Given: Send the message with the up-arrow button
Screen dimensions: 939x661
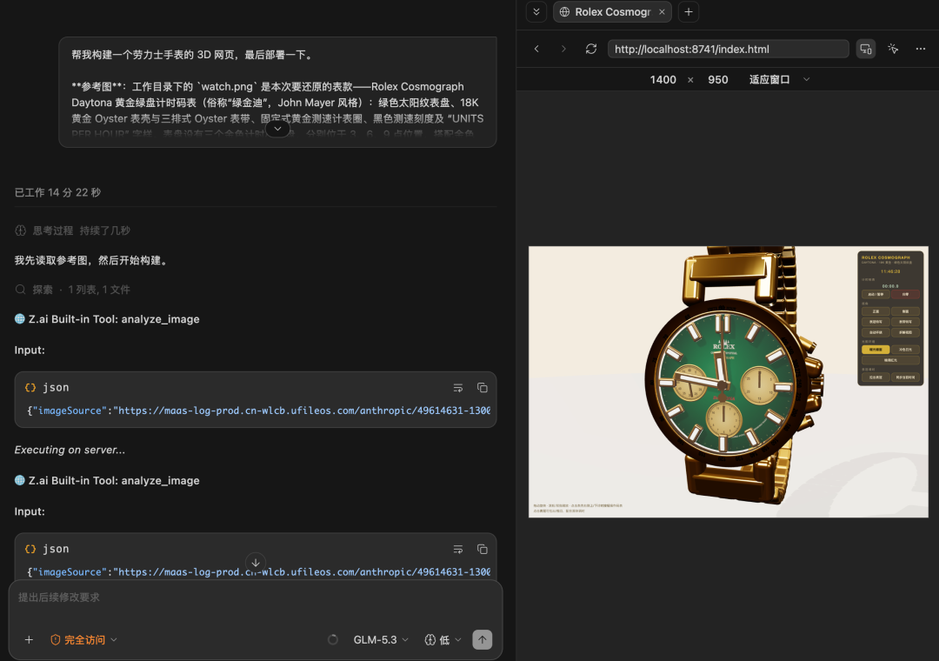Looking at the screenshot, I should point(482,639).
